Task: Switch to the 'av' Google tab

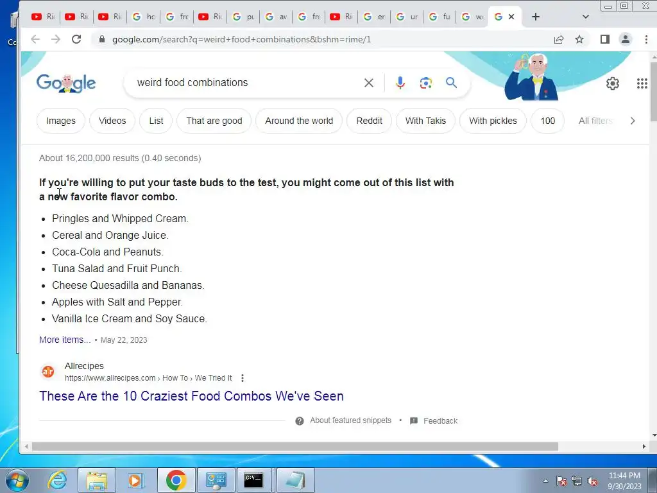Action: pos(277,17)
